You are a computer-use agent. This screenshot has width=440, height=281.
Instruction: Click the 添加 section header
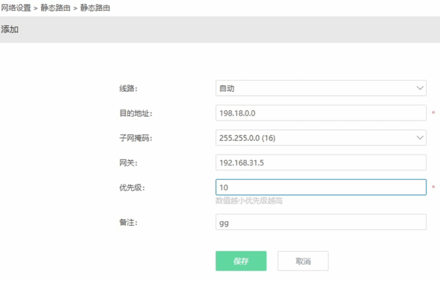pos(10,30)
